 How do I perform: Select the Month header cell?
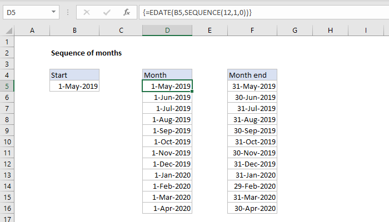tap(167, 75)
